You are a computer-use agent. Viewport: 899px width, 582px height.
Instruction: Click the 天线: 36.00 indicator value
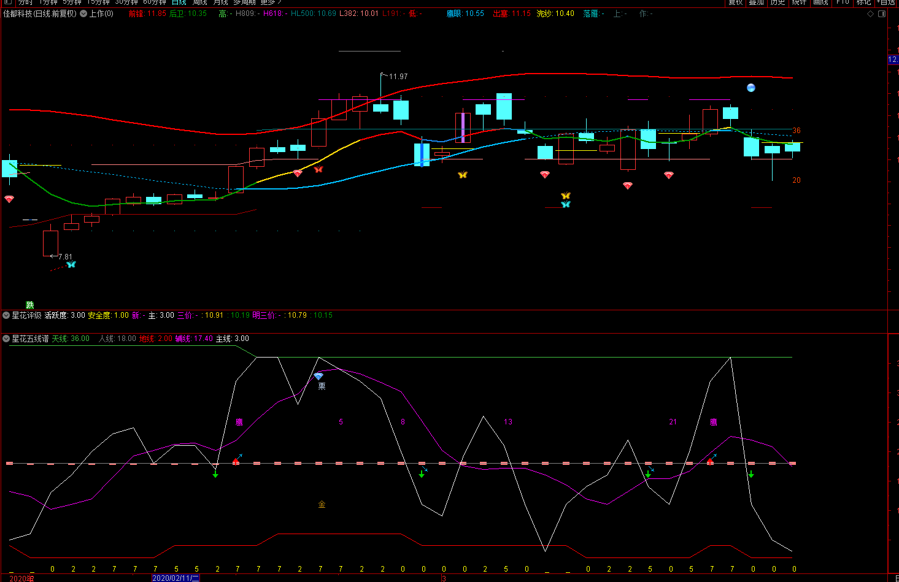click(x=71, y=339)
